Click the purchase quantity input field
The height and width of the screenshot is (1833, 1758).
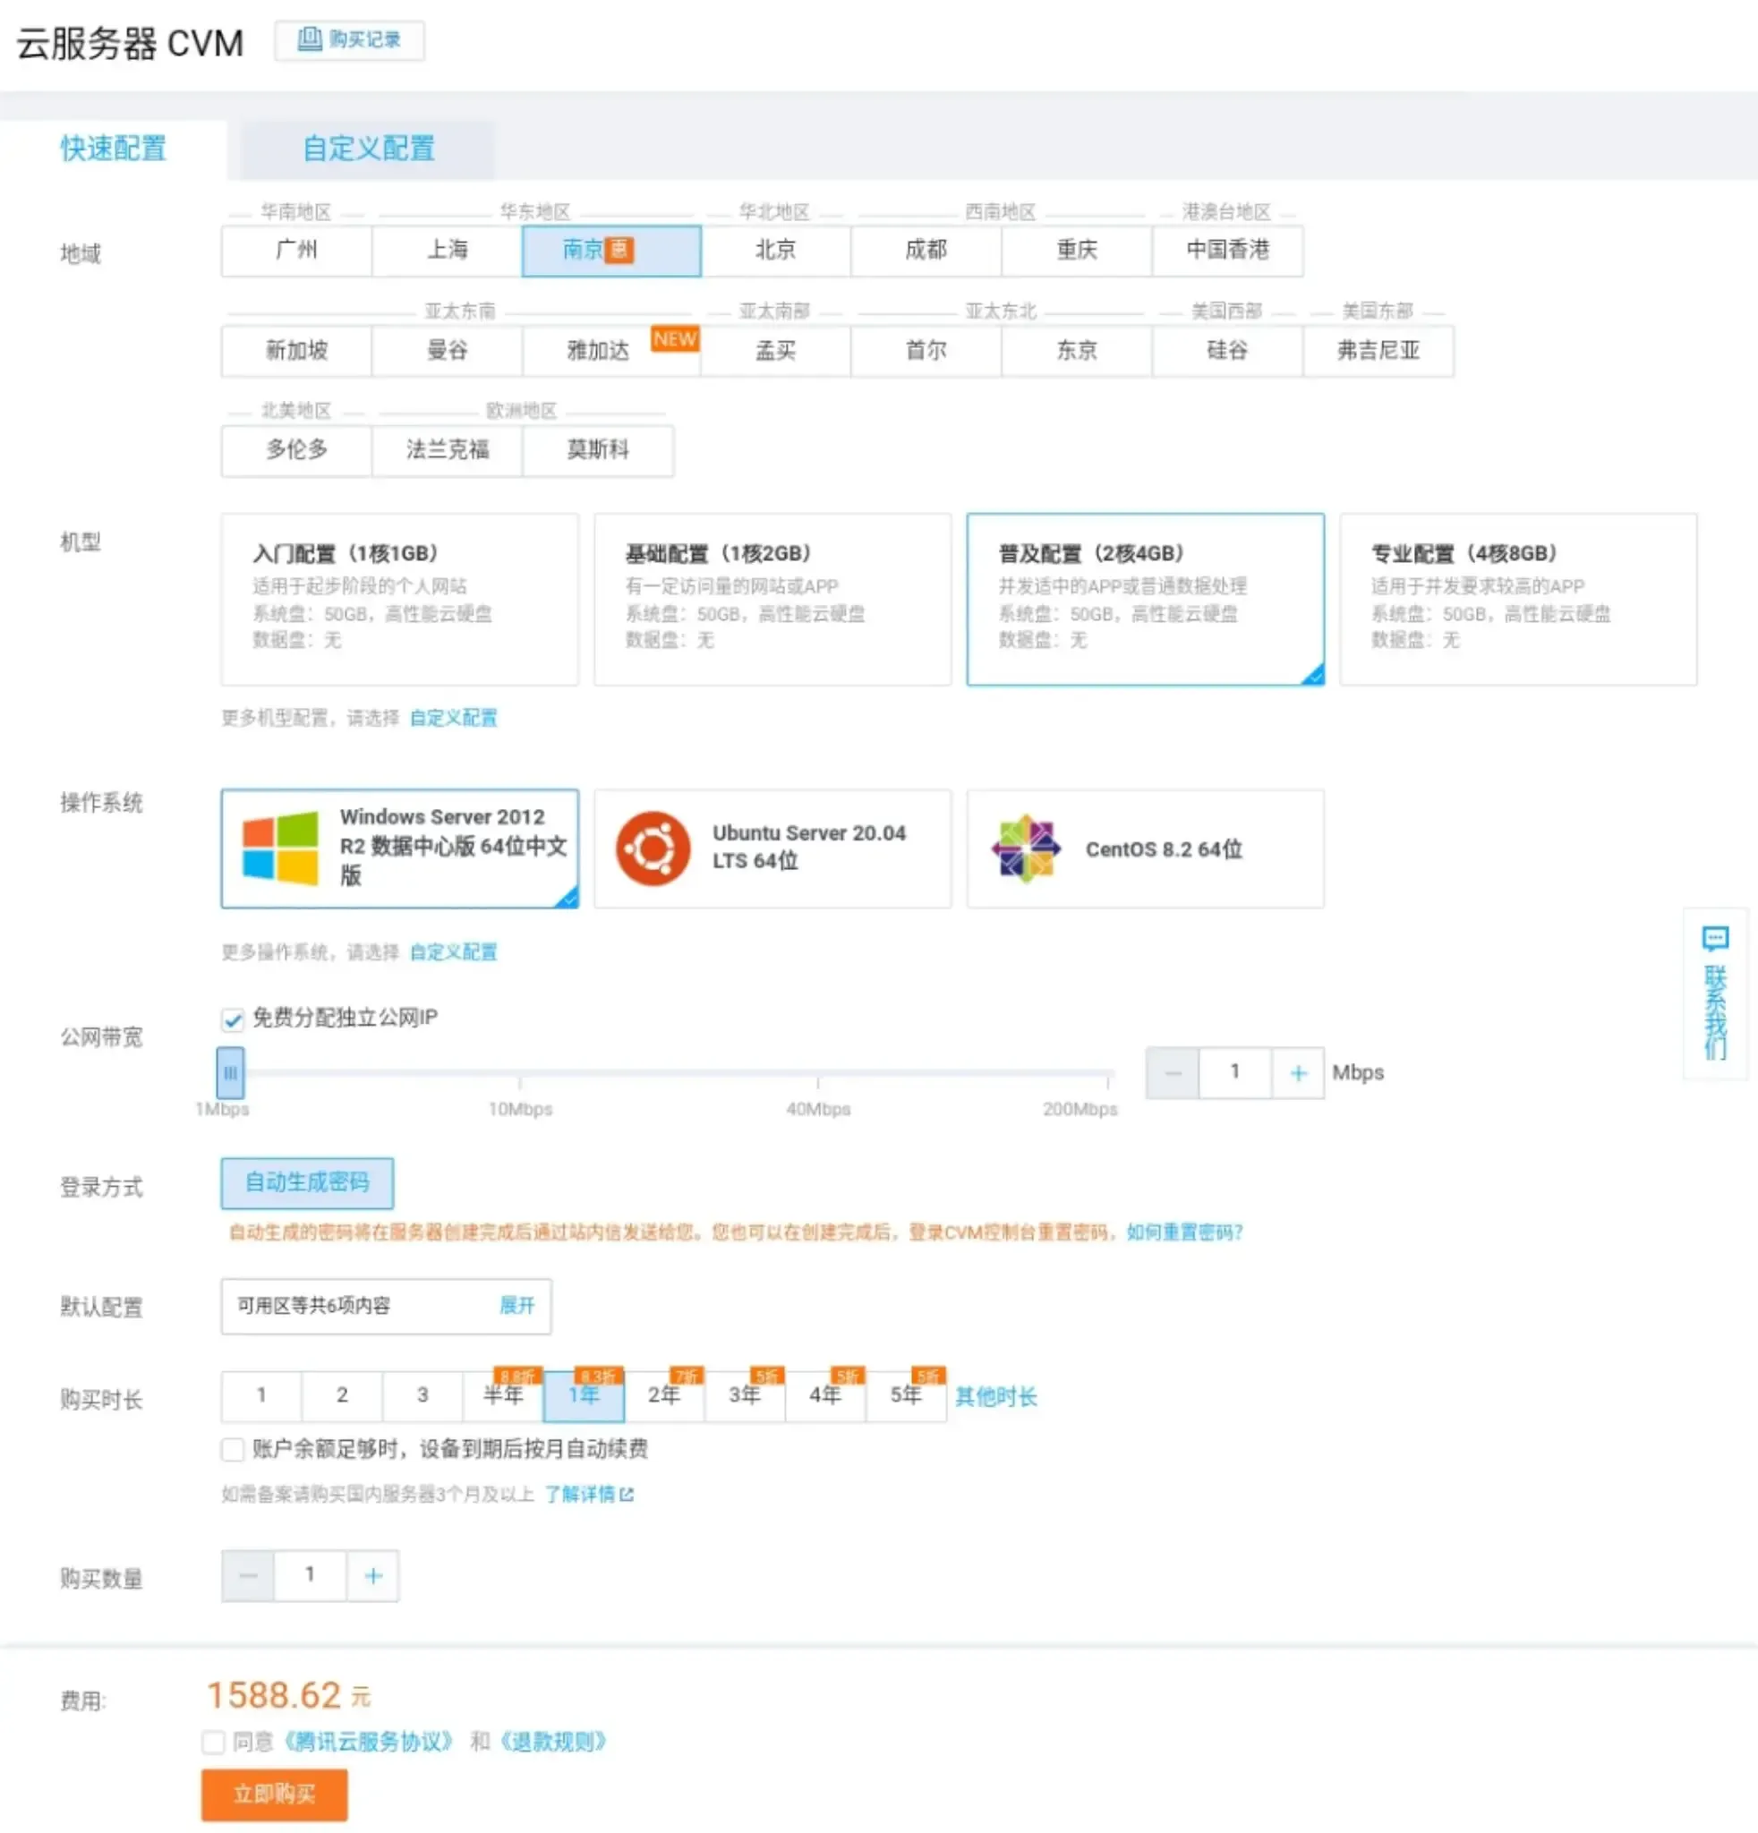coord(310,1576)
